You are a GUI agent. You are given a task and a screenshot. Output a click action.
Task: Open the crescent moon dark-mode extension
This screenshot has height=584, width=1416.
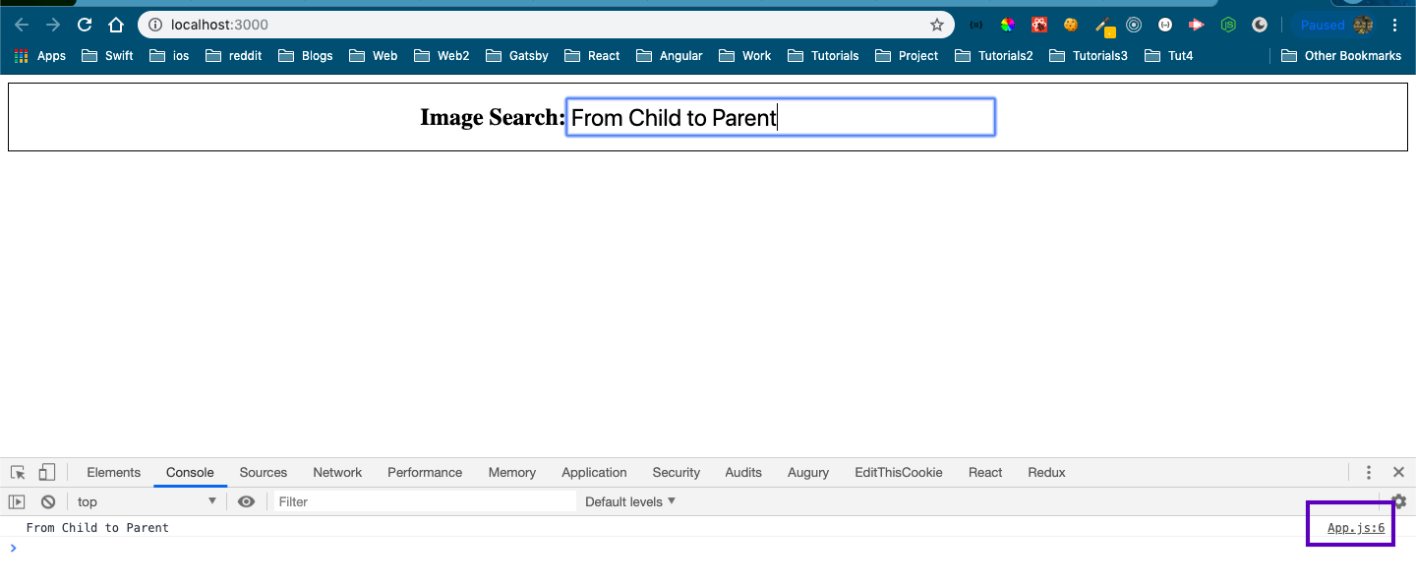[1260, 25]
